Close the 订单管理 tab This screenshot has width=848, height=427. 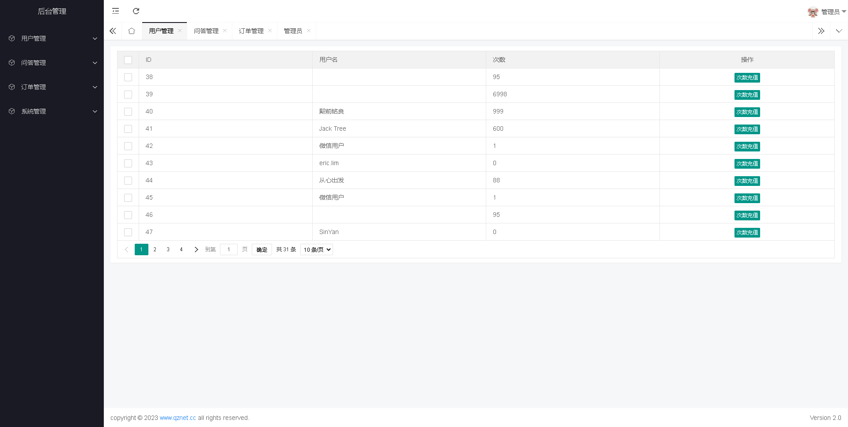click(270, 30)
